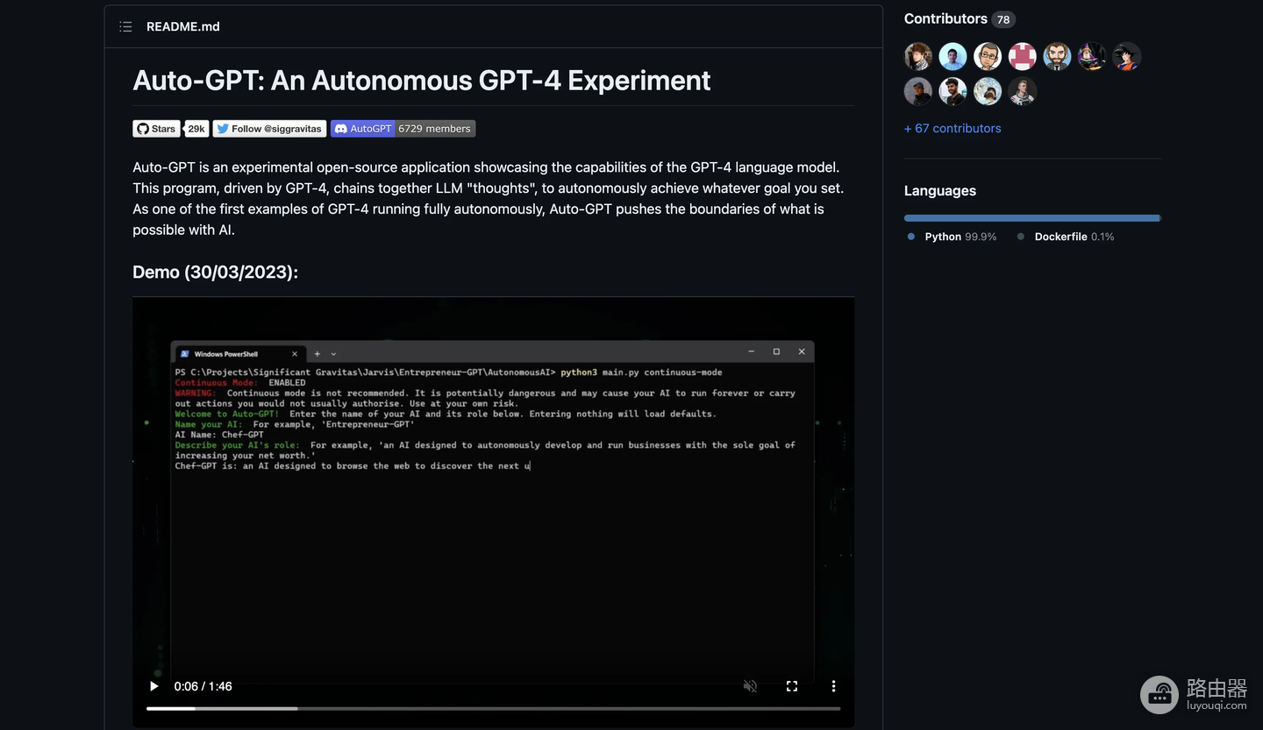Screen dimensions: 1263x730
Task: Click the blue dot beside Python
Action: pos(911,237)
